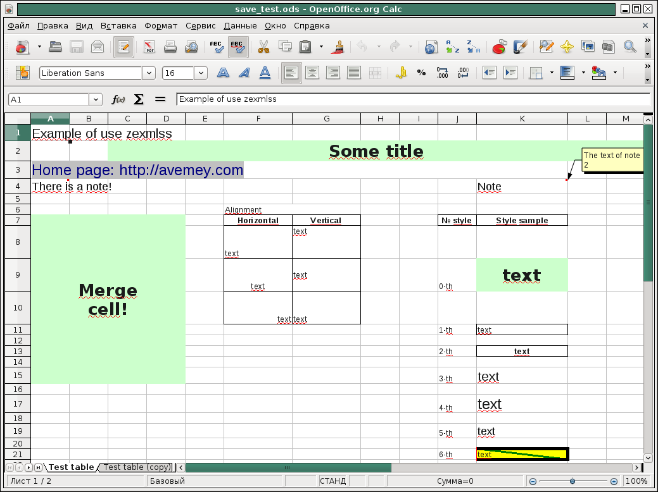The width and height of the screenshot is (658, 492).
Task: Click the zoom in plus button
Action: (614, 481)
